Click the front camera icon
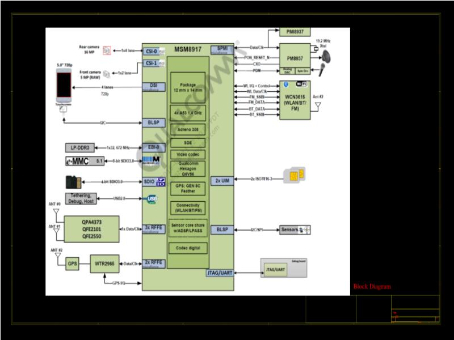 coord(107,74)
